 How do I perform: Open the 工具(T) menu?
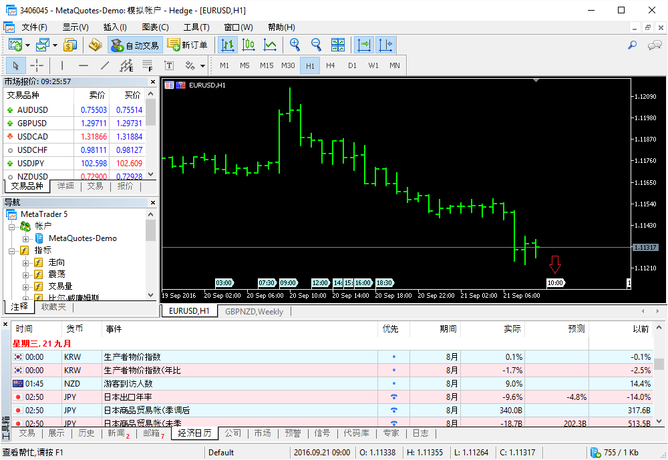(196, 27)
